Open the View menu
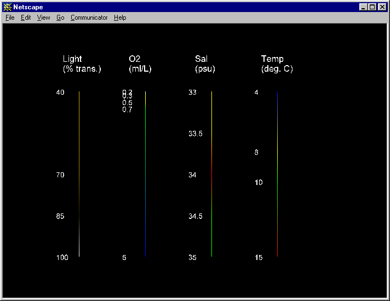This screenshot has width=390, height=301. pos(43,18)
